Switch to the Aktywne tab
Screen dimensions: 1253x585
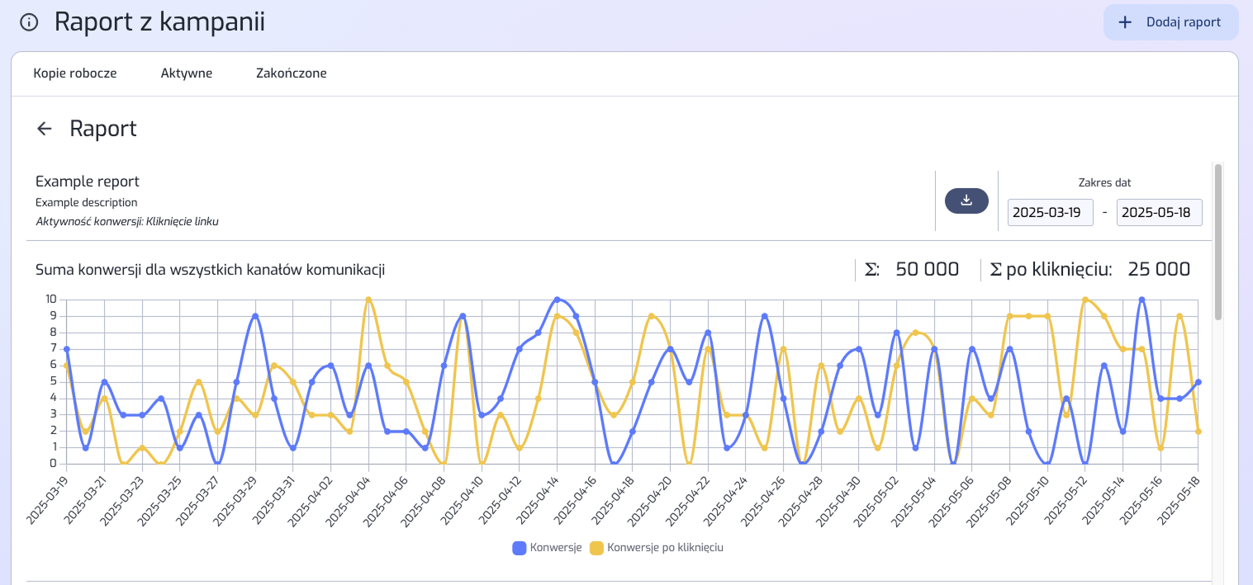[187, 73]
